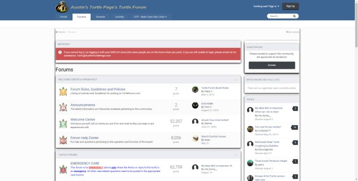Open the Activity tab
Screen dimensions: 358x181
point(119,17)
